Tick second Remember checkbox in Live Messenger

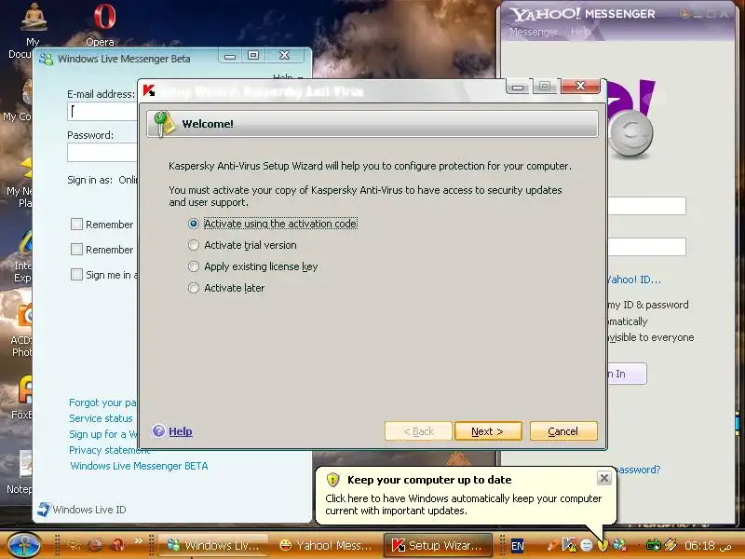click(76, 249)
